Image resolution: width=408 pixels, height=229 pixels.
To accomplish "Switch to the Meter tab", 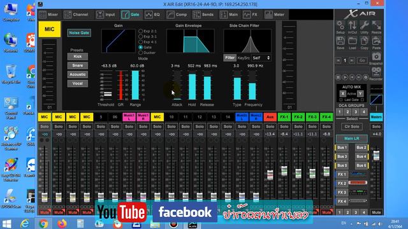I will 275,15.
